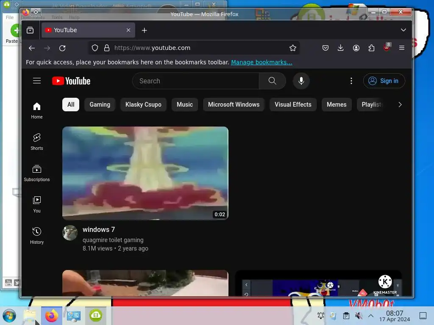Image resolution: width=434 pixels, height=325 pixels.
Task: Toggle the muted volume tray icon
Action: [359, 316]
